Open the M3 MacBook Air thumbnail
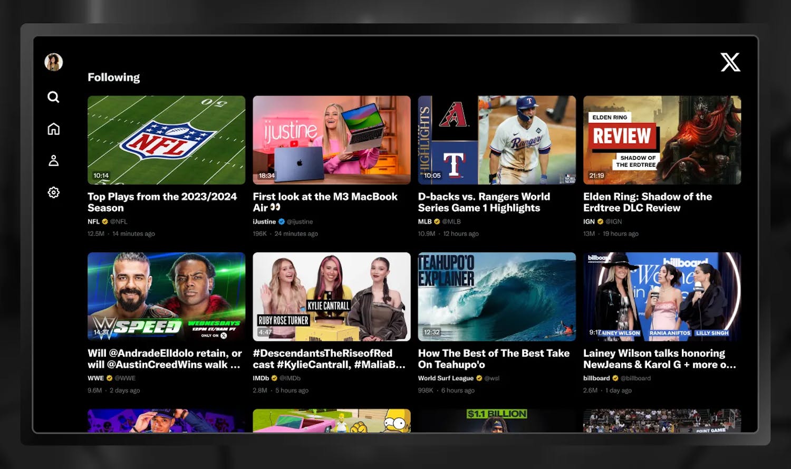Viewport: 791px width, 469px height. [x=331, y=140]
